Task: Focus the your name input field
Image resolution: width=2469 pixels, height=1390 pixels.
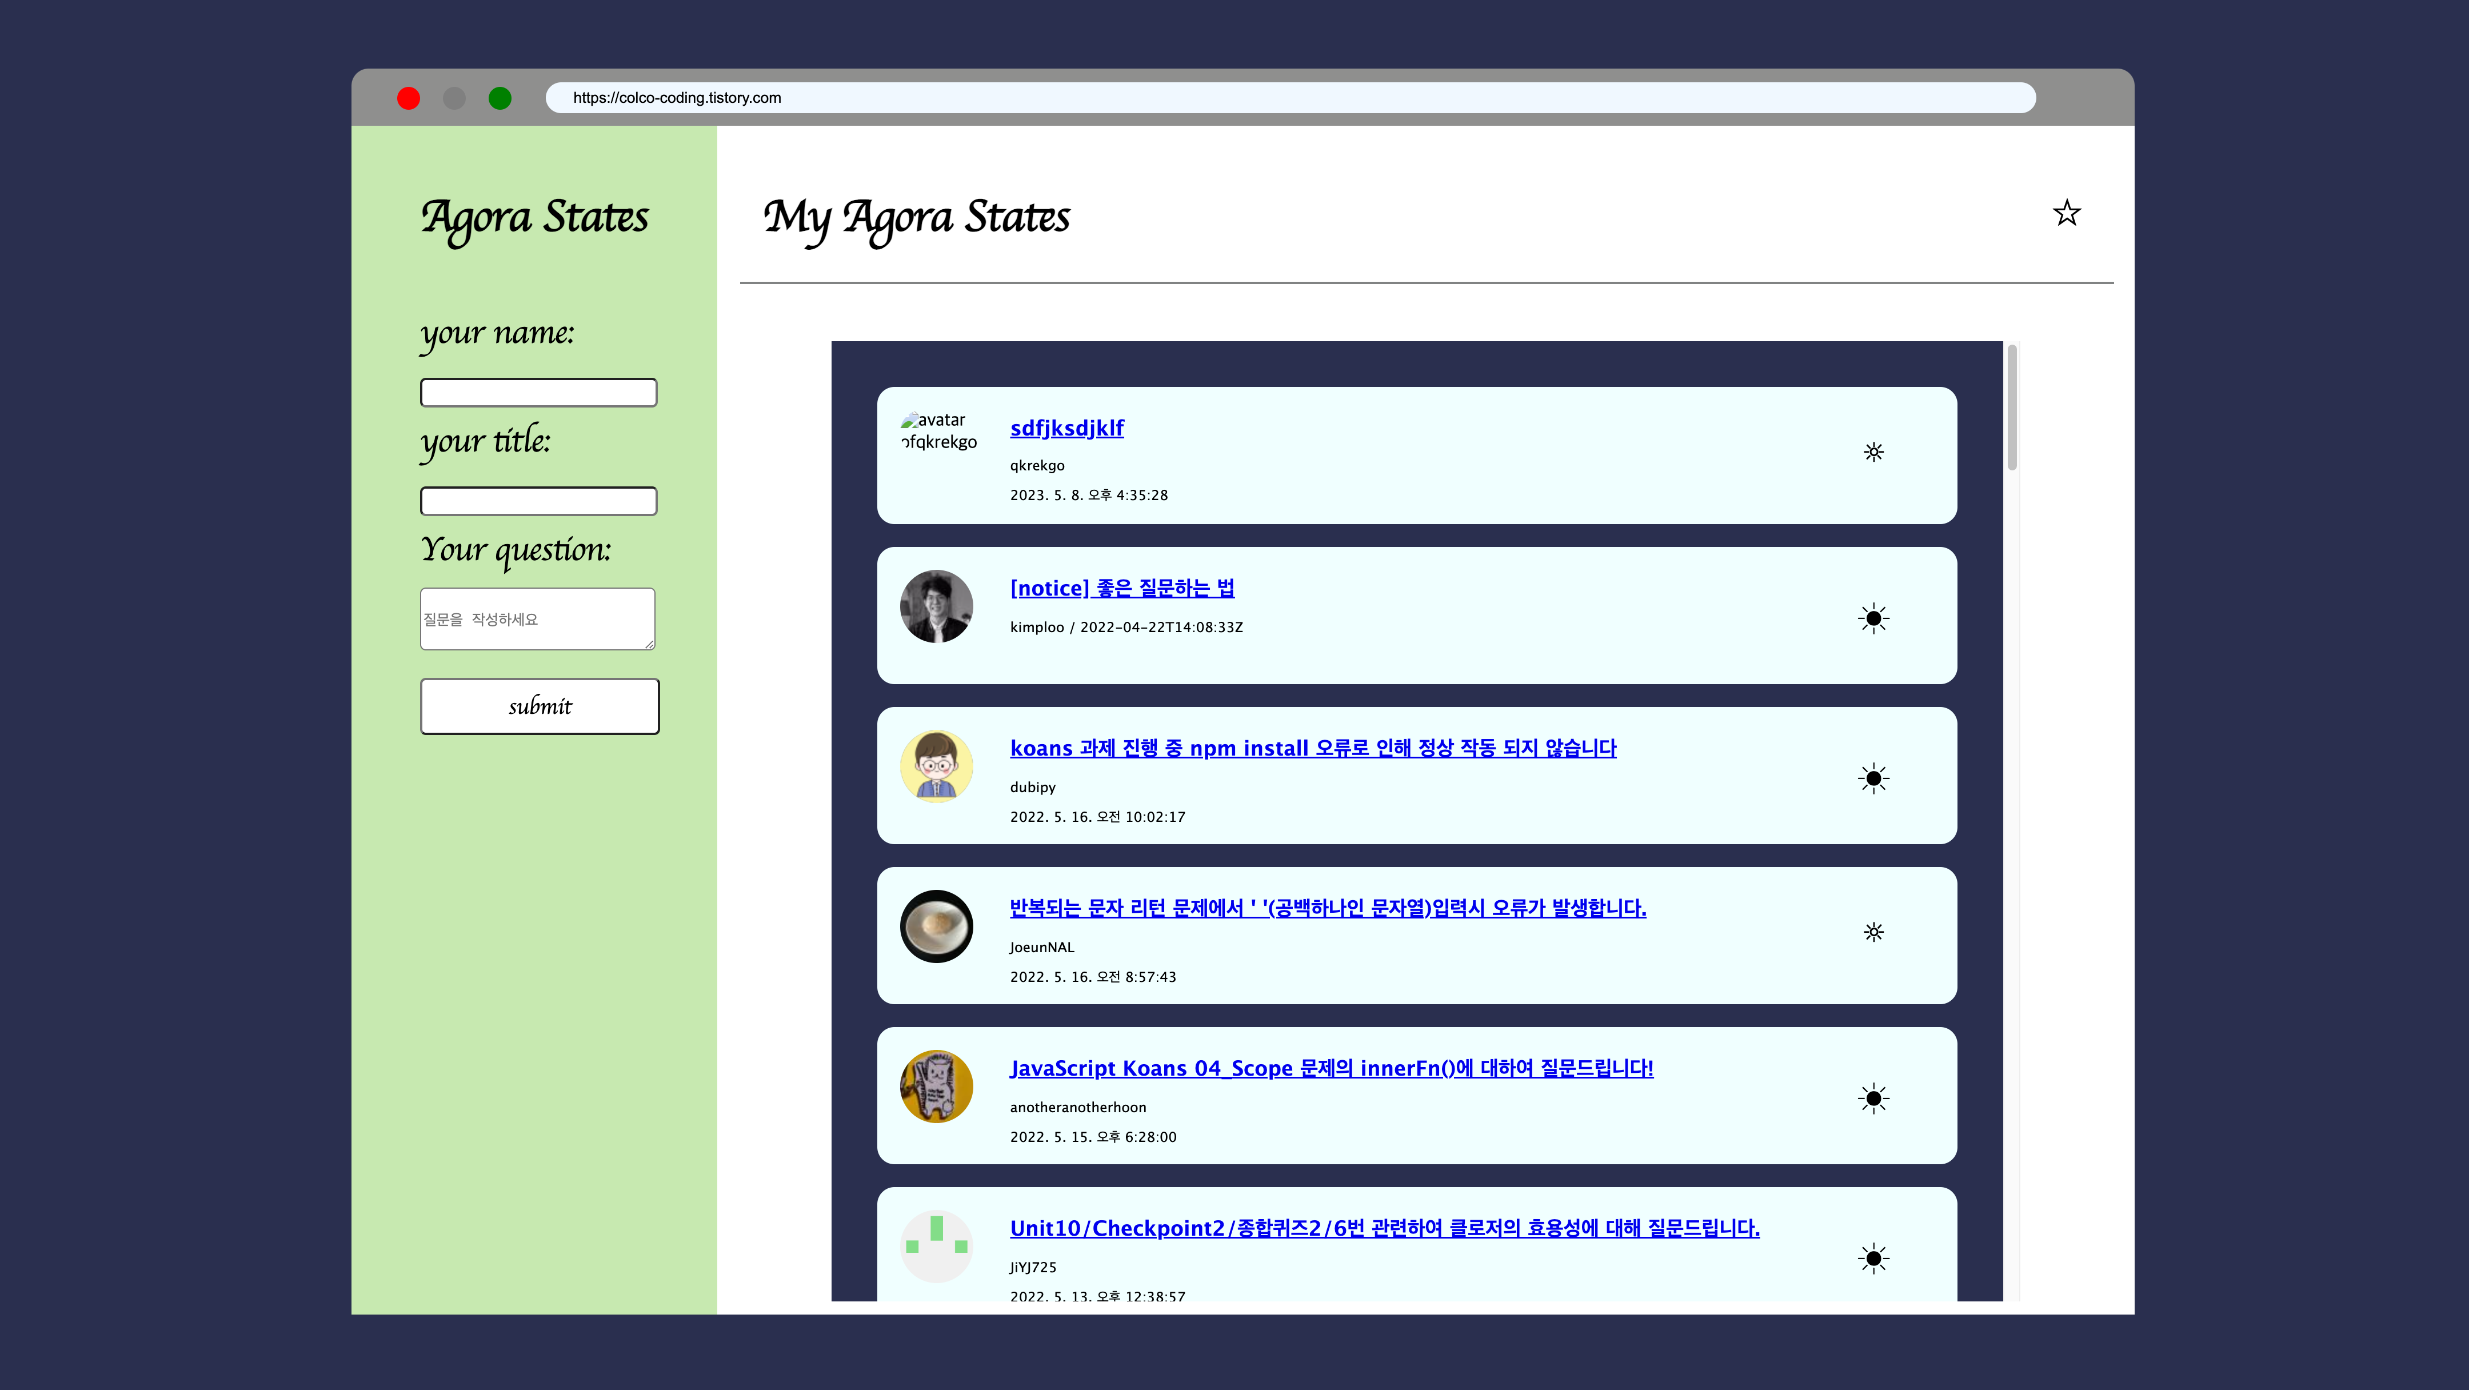Action: coord(538,393)
